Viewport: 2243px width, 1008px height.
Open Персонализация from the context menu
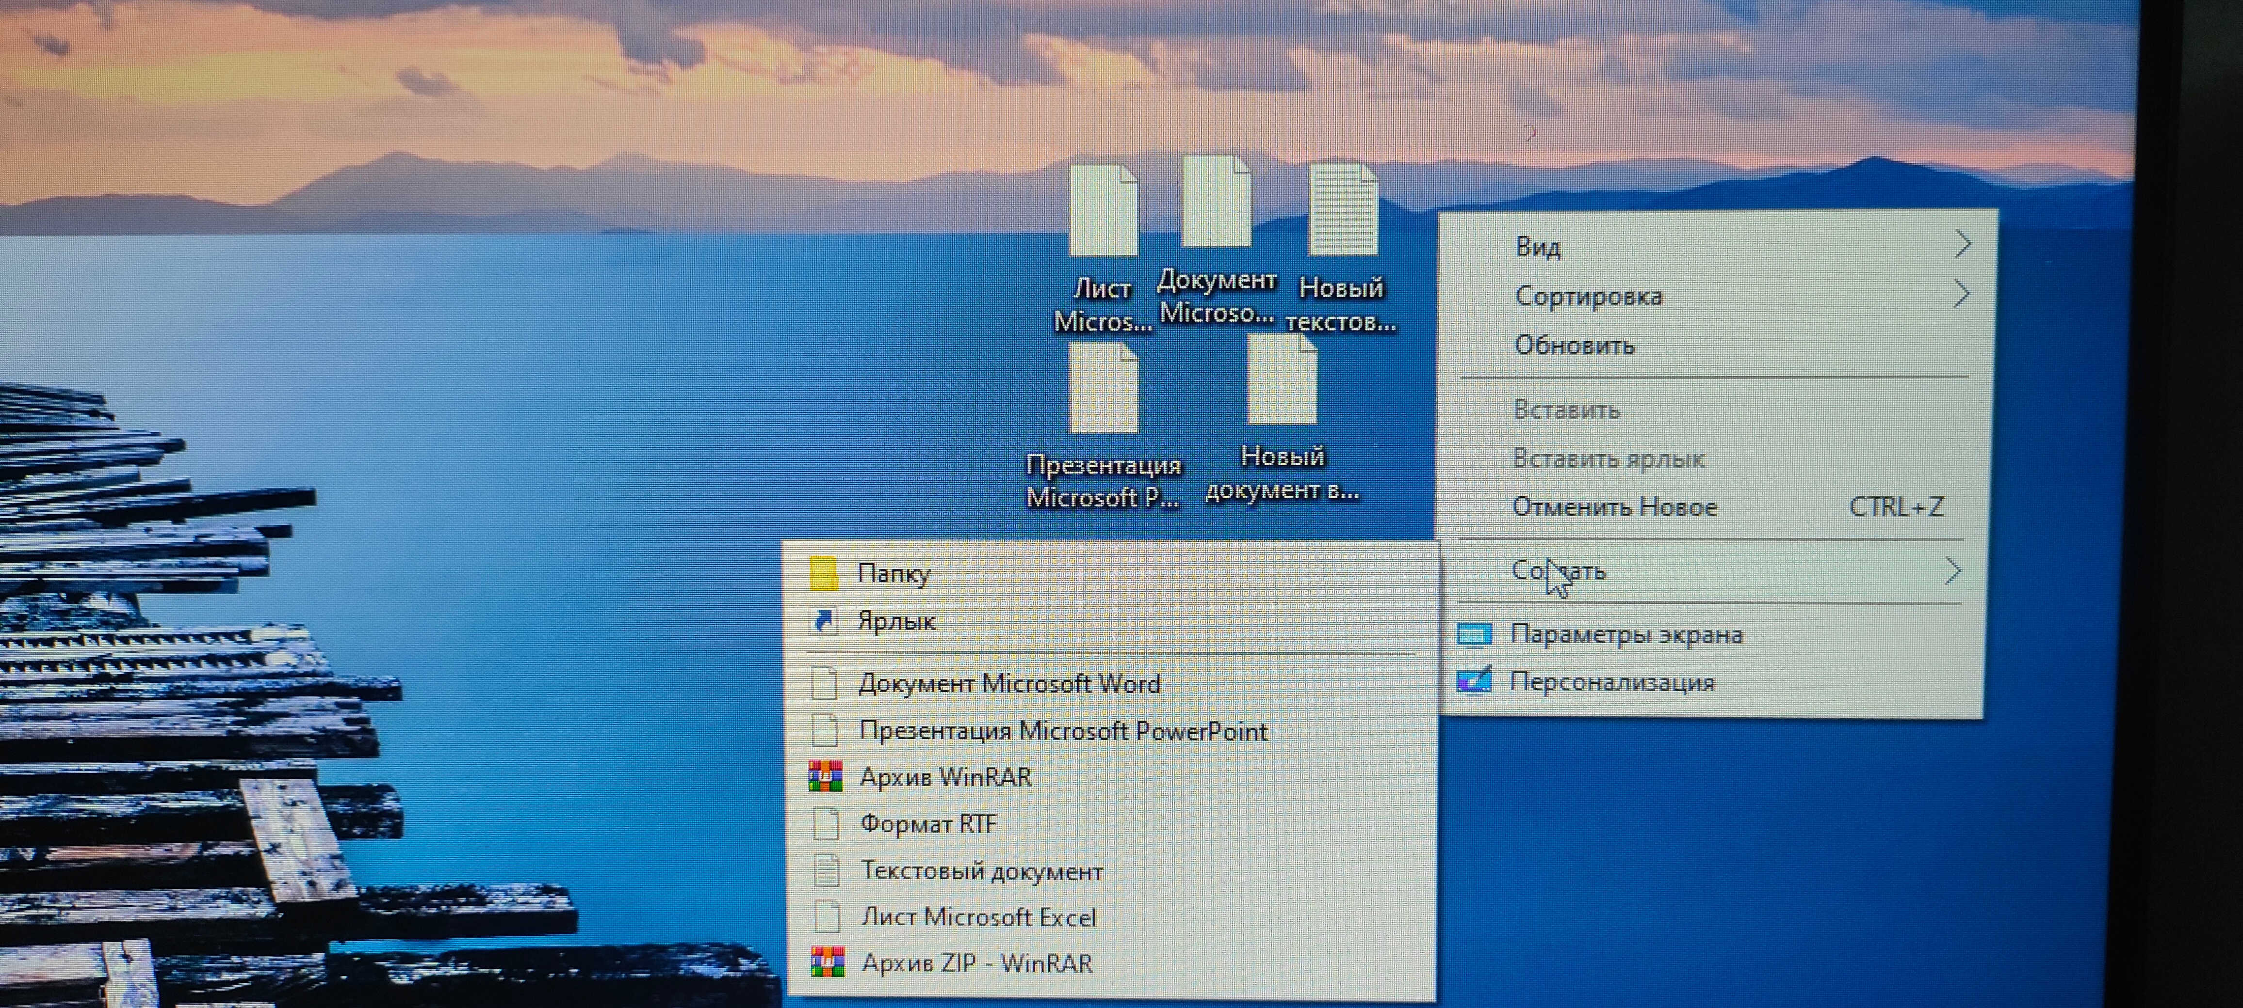coord(1612,682)
